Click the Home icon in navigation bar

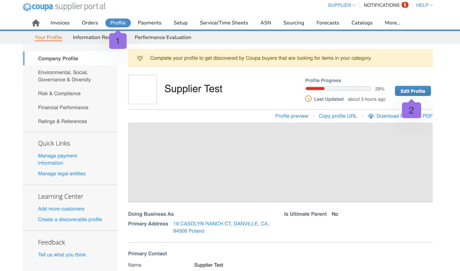pos(36,23)
